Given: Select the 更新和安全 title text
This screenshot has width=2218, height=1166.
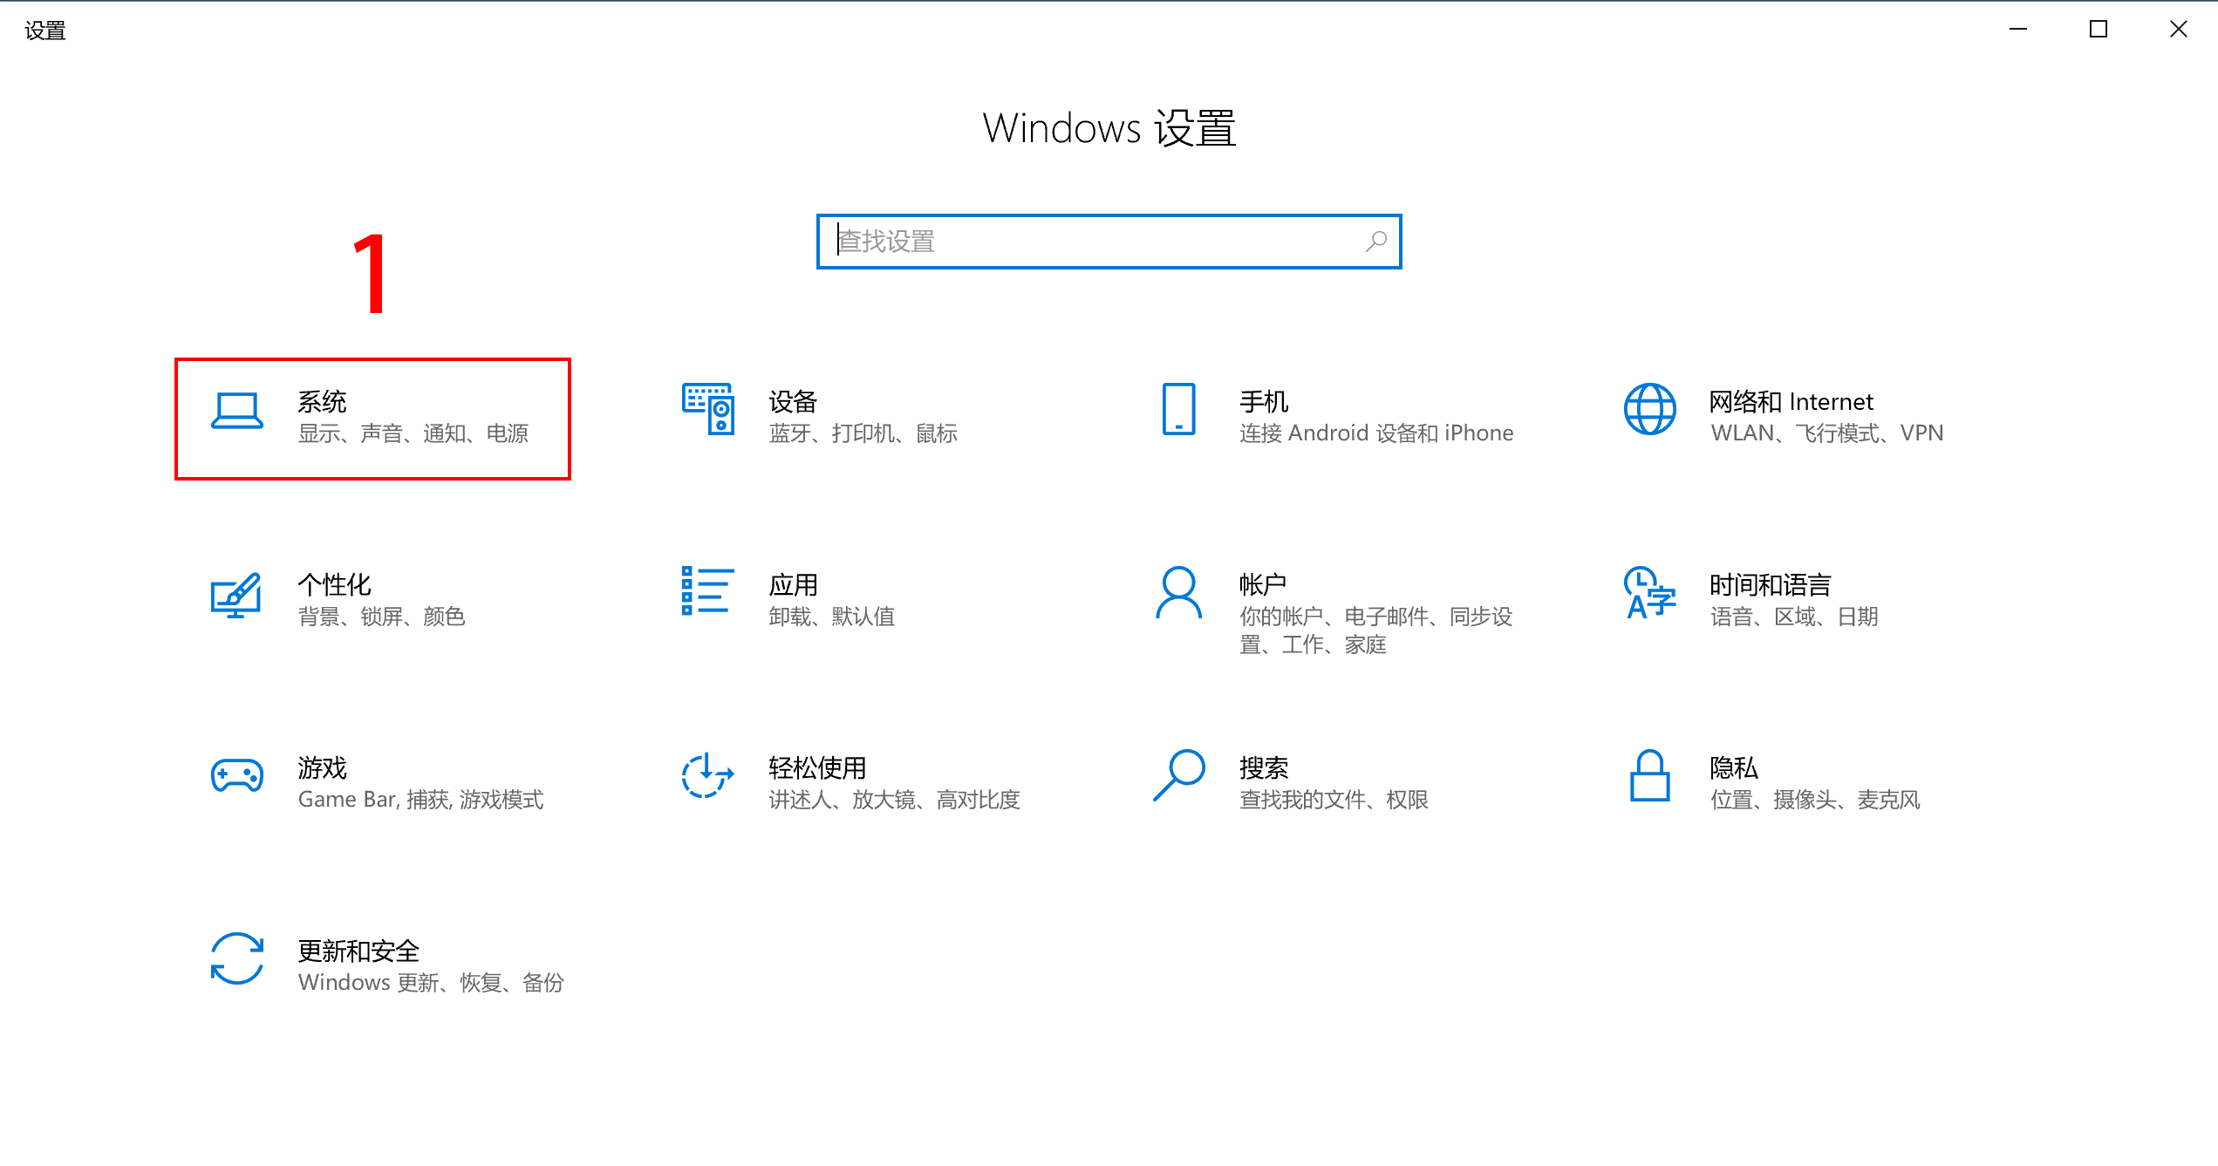Looking at the screenshot, I should click(x=358, y=951).
